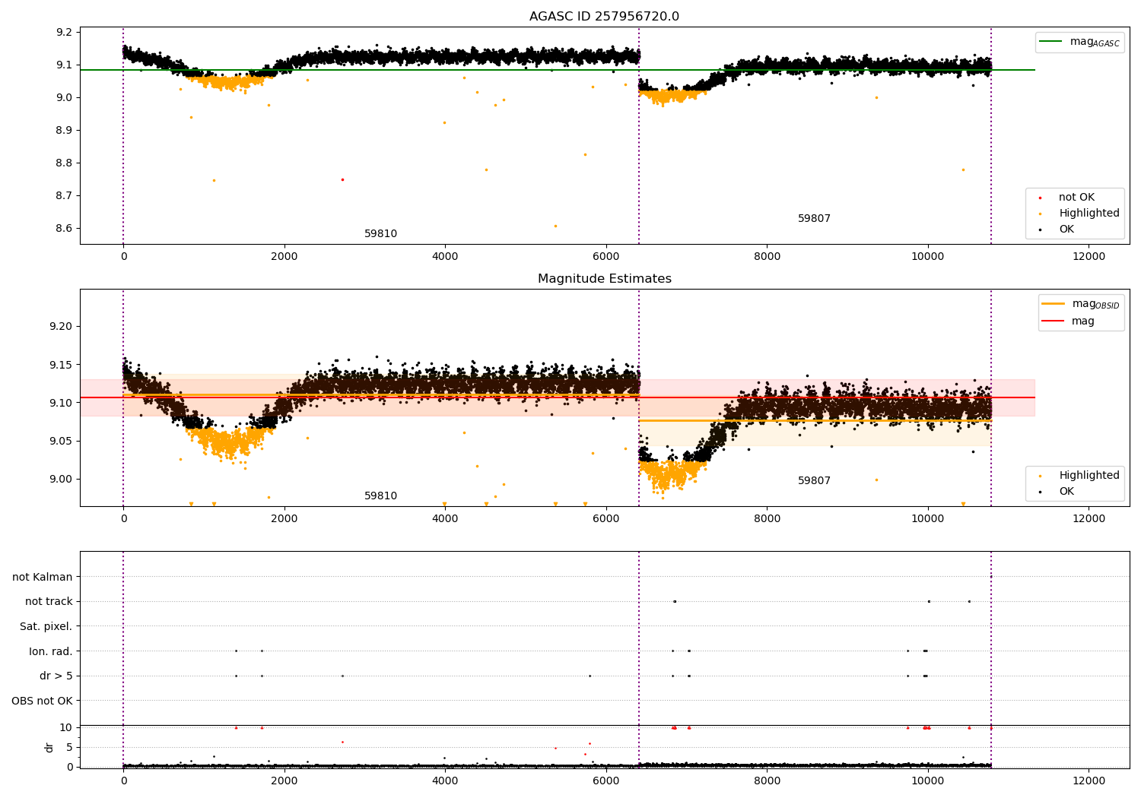Click x-tick 6000 under the top plot
Screen dimensions: 1141x798
606,256
